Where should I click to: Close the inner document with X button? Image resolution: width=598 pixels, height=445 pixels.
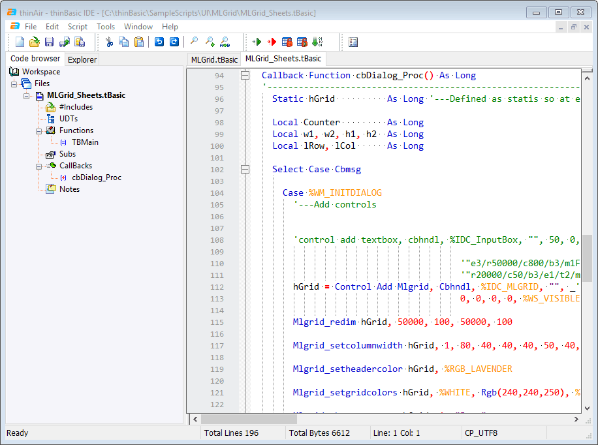586,27
